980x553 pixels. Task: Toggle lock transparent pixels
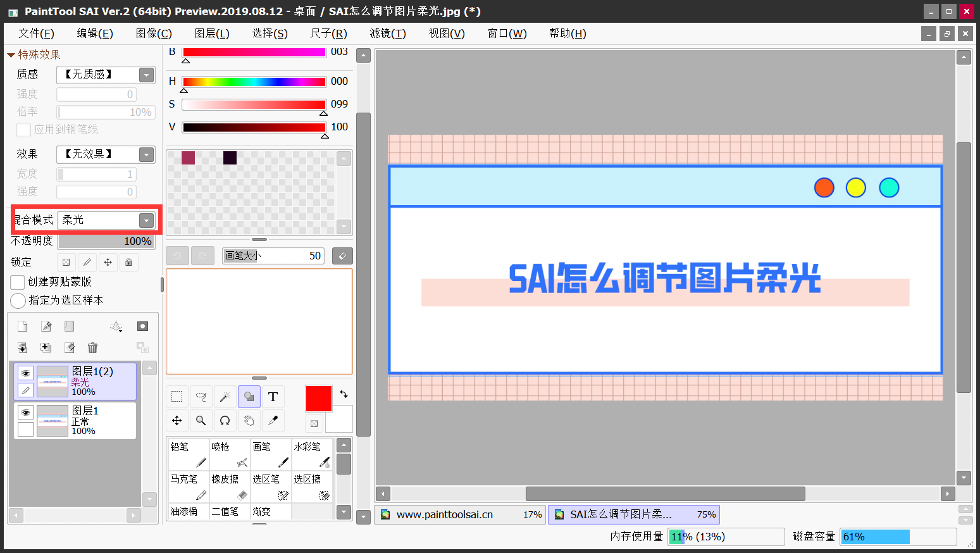[x=66, y=262]
